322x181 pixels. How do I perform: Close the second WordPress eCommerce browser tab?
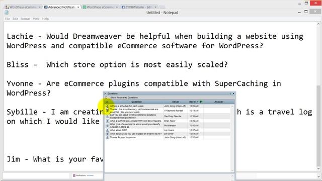click(117, 7)
